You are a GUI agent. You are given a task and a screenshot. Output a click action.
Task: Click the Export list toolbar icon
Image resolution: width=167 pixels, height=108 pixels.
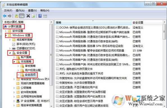coord(33,16)
